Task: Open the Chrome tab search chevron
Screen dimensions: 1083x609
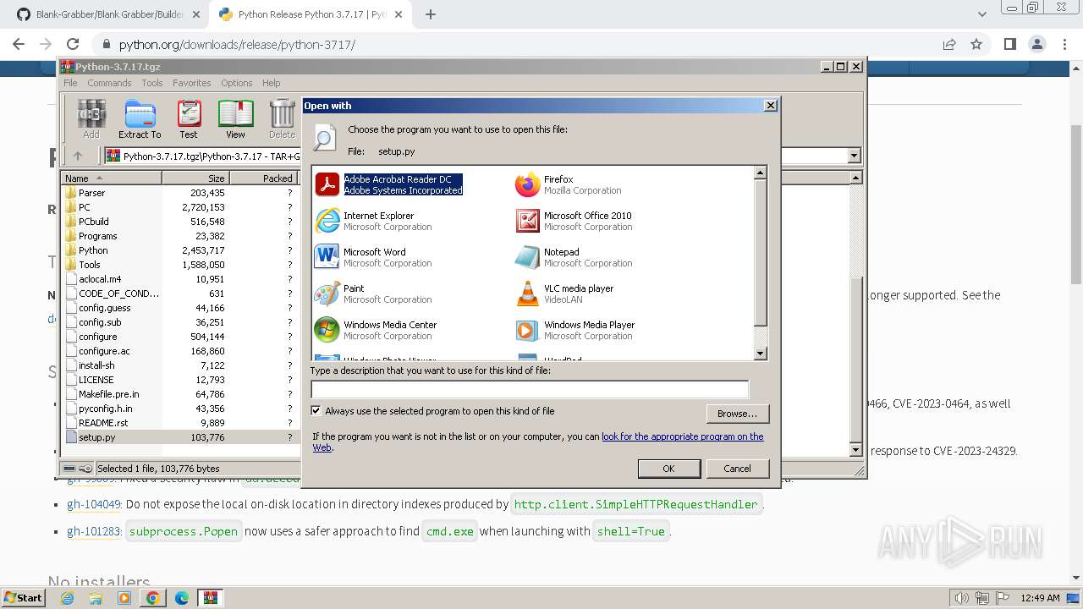Action: tap(982, 14)
